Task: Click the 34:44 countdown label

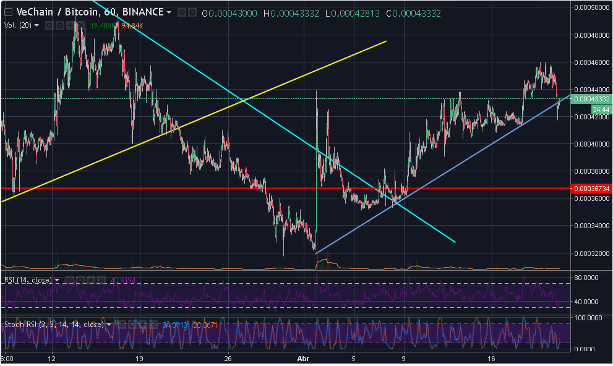Action: [x=601, y=109]
